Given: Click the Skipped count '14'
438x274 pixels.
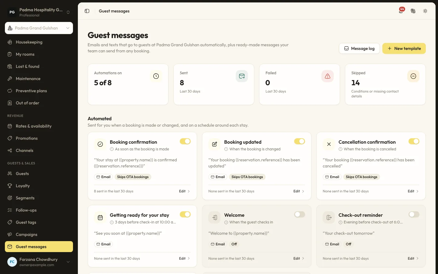Looking at the screenshot, I should click(x=356, y=83).
